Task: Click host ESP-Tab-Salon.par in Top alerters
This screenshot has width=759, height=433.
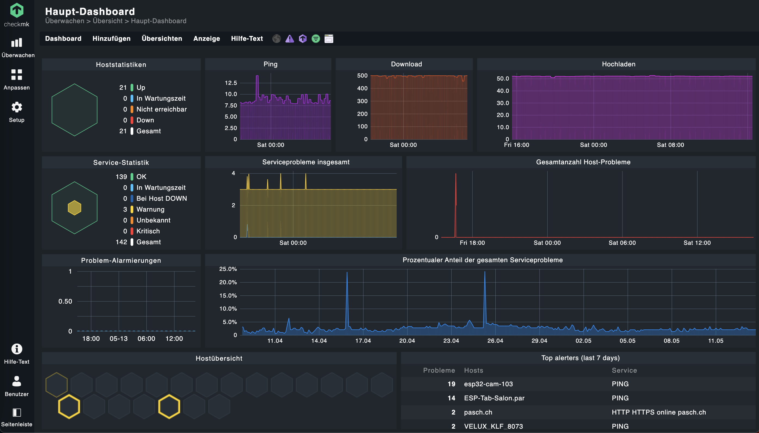Action: point(494,398)
